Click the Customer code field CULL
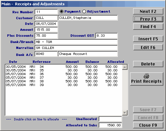166x131 pixels. tap(46, 18)
